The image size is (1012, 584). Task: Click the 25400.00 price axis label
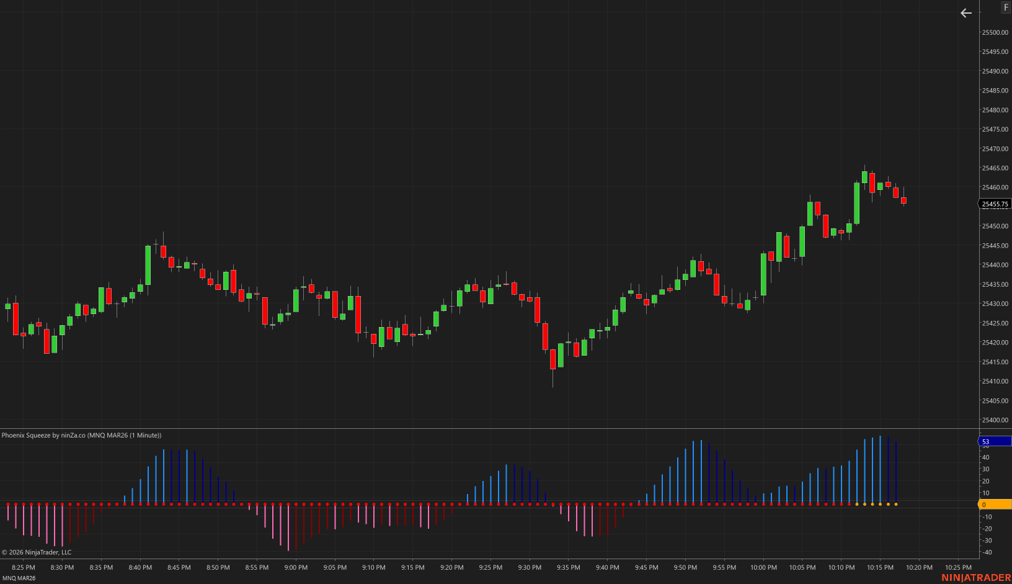tap(995, 420)
